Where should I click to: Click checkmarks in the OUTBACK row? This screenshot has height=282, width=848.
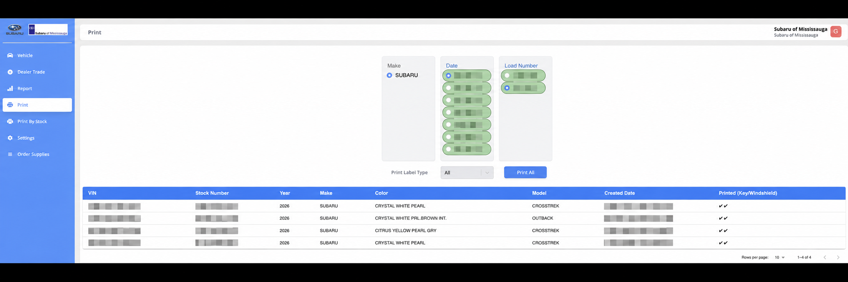click(723, 218)
